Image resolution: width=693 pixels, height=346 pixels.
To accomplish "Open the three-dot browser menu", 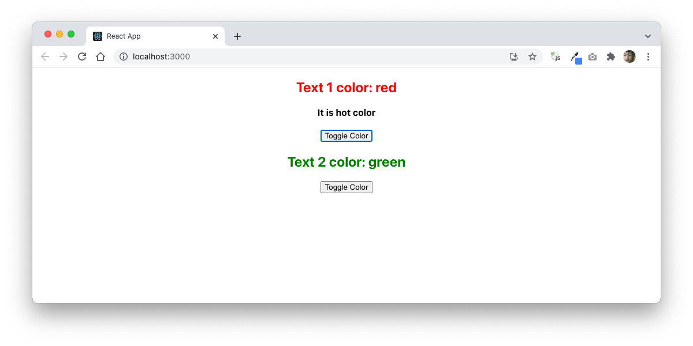I will point(648,56).
